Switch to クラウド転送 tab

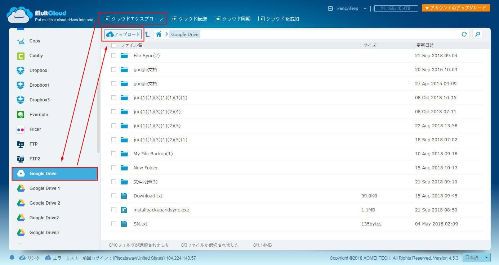tap(189, 19)
